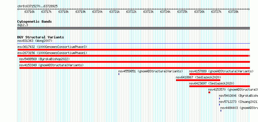Select the red bar for nsv4153349
258x122 pixels.
tap(135, 68)
